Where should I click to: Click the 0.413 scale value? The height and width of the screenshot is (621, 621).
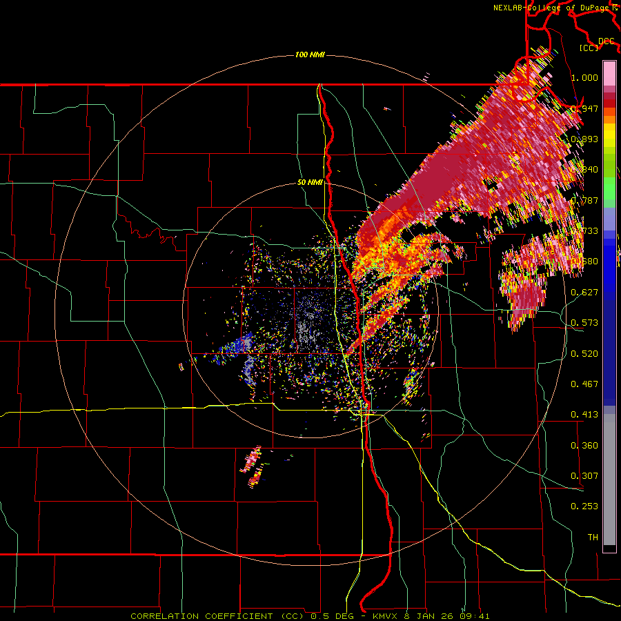584,415
